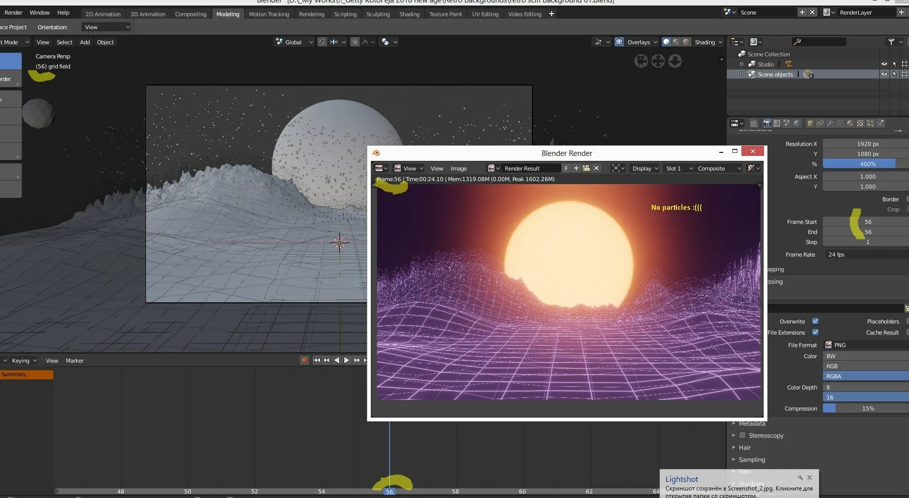Hide the Studio collection with eye icon
The image size is (909, 498).
[884, 64]
